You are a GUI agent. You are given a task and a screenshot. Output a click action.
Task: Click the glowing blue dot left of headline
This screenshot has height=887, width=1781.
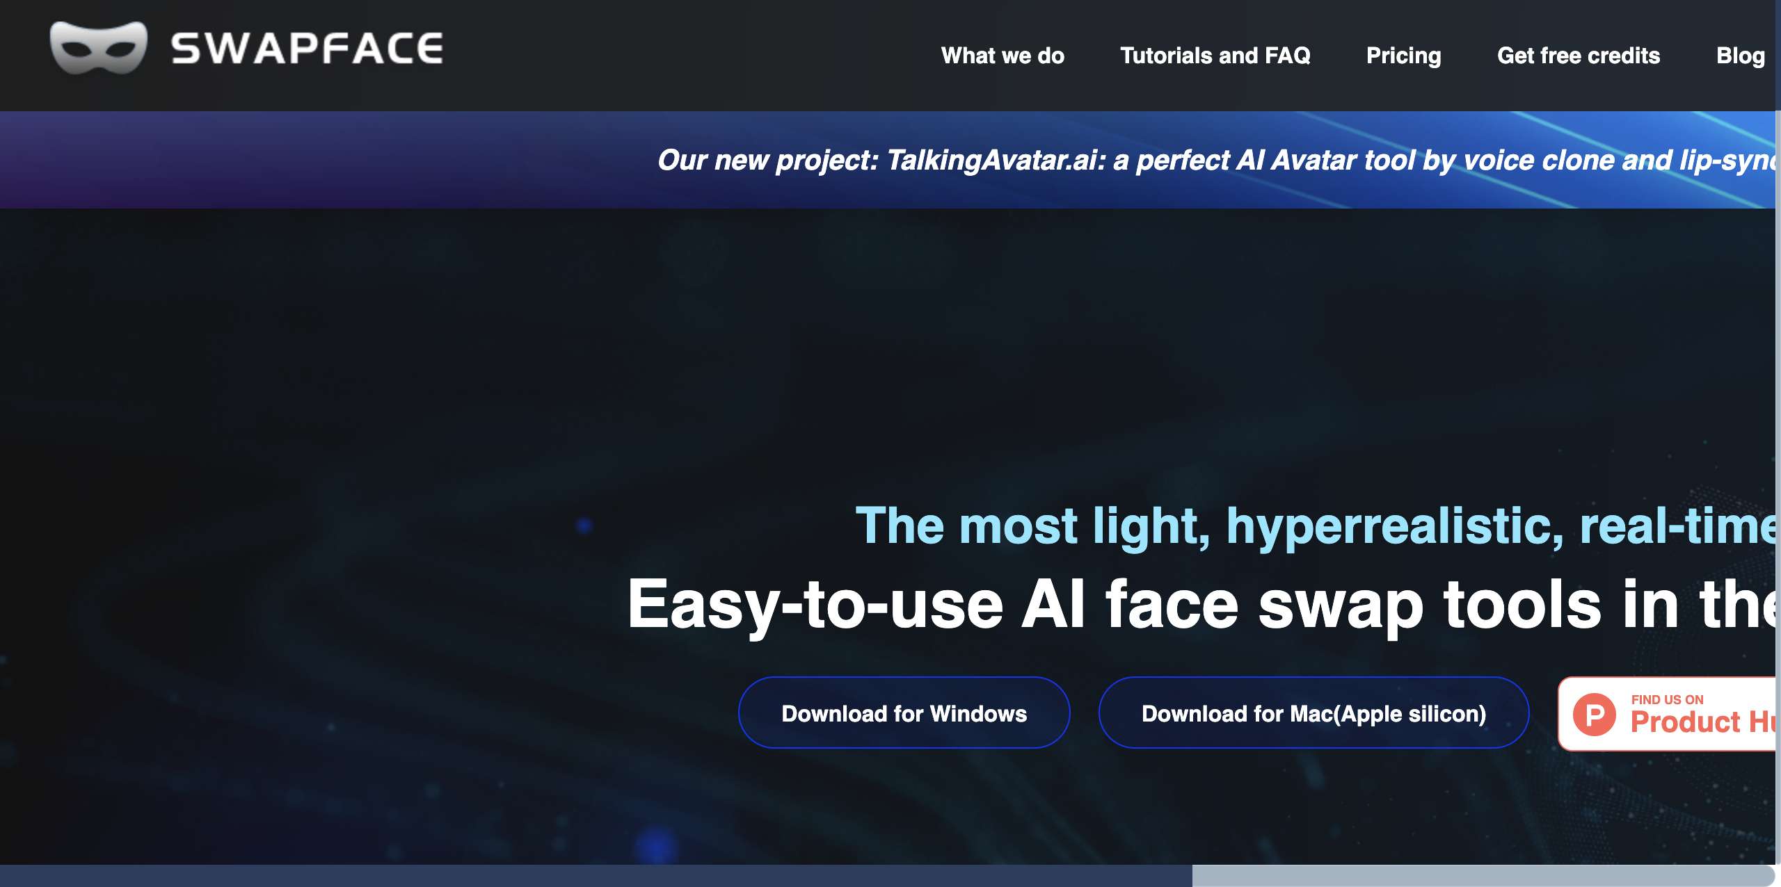point(584,526)
